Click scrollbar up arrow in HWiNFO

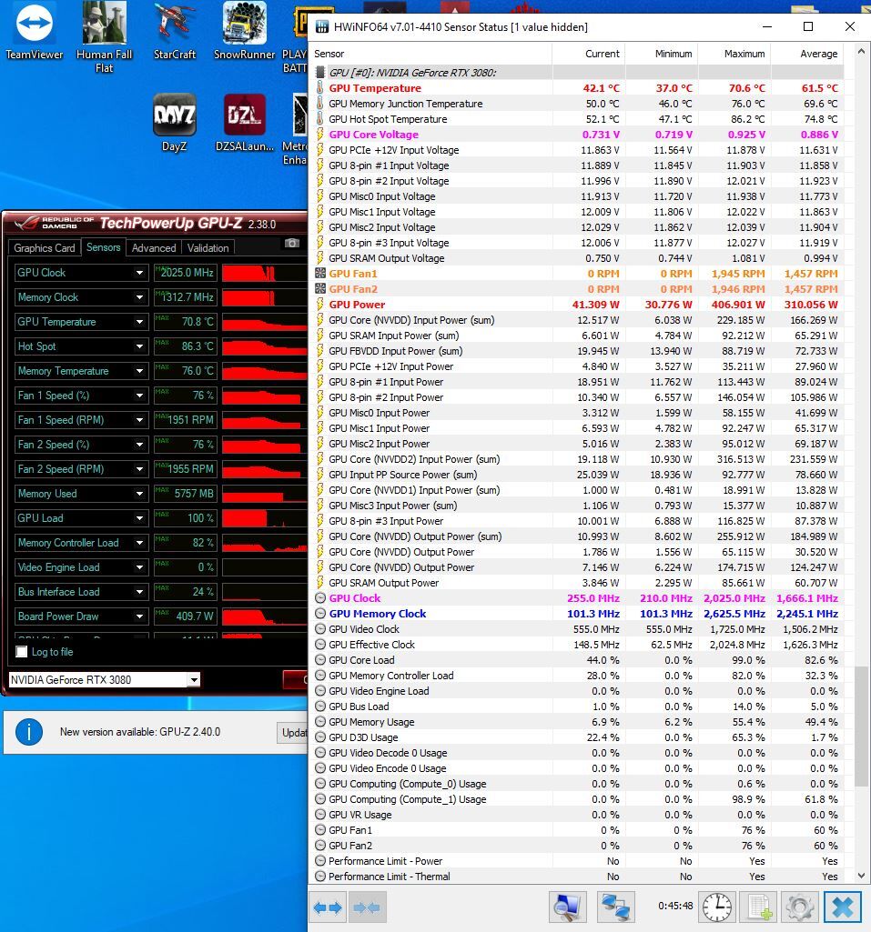tap(861, 52)
